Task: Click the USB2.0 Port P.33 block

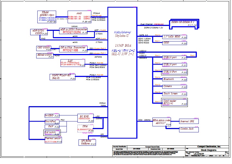Action: coord(174,72)
